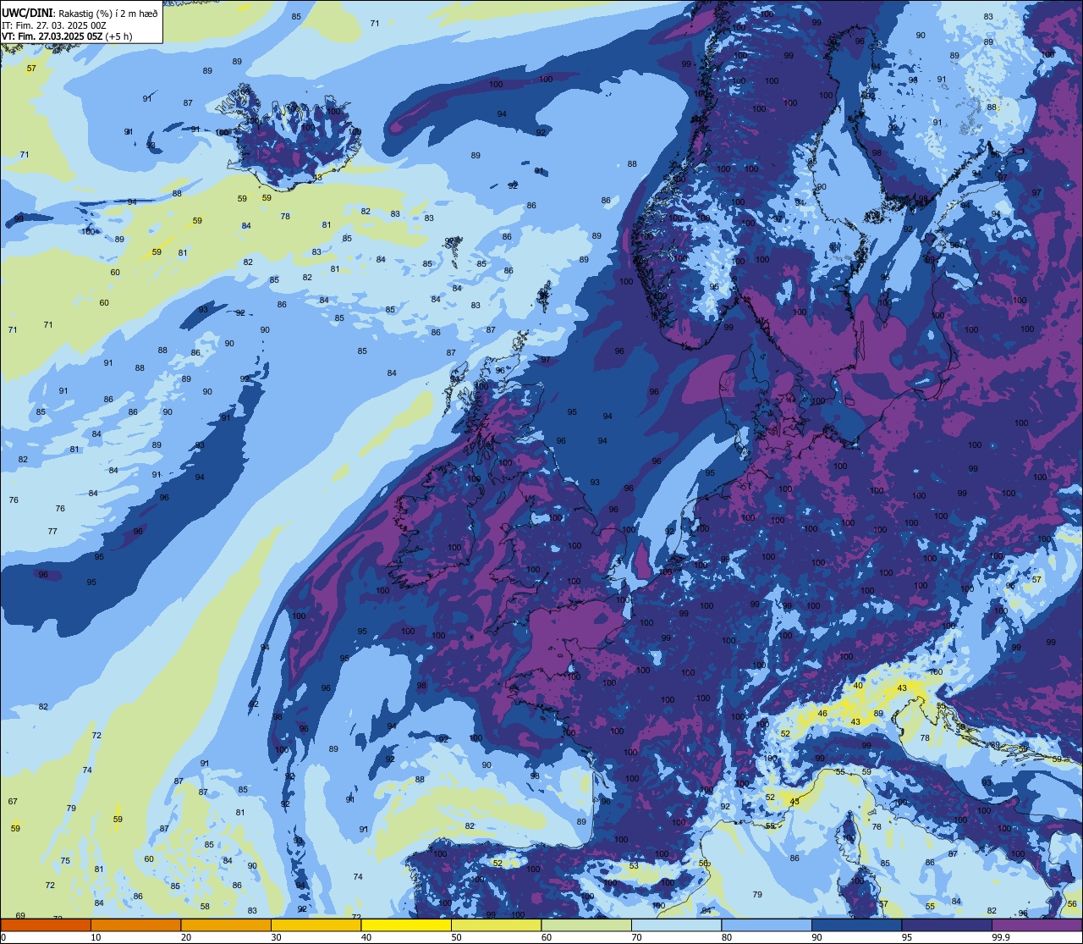Select the purple legend swatch above 99.9
This screenshot has height=944, width=1083.
point(1036,925)
